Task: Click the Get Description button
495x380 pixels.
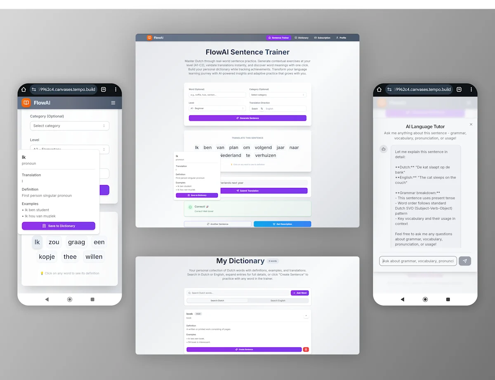Action: click(x=283, y=224)
